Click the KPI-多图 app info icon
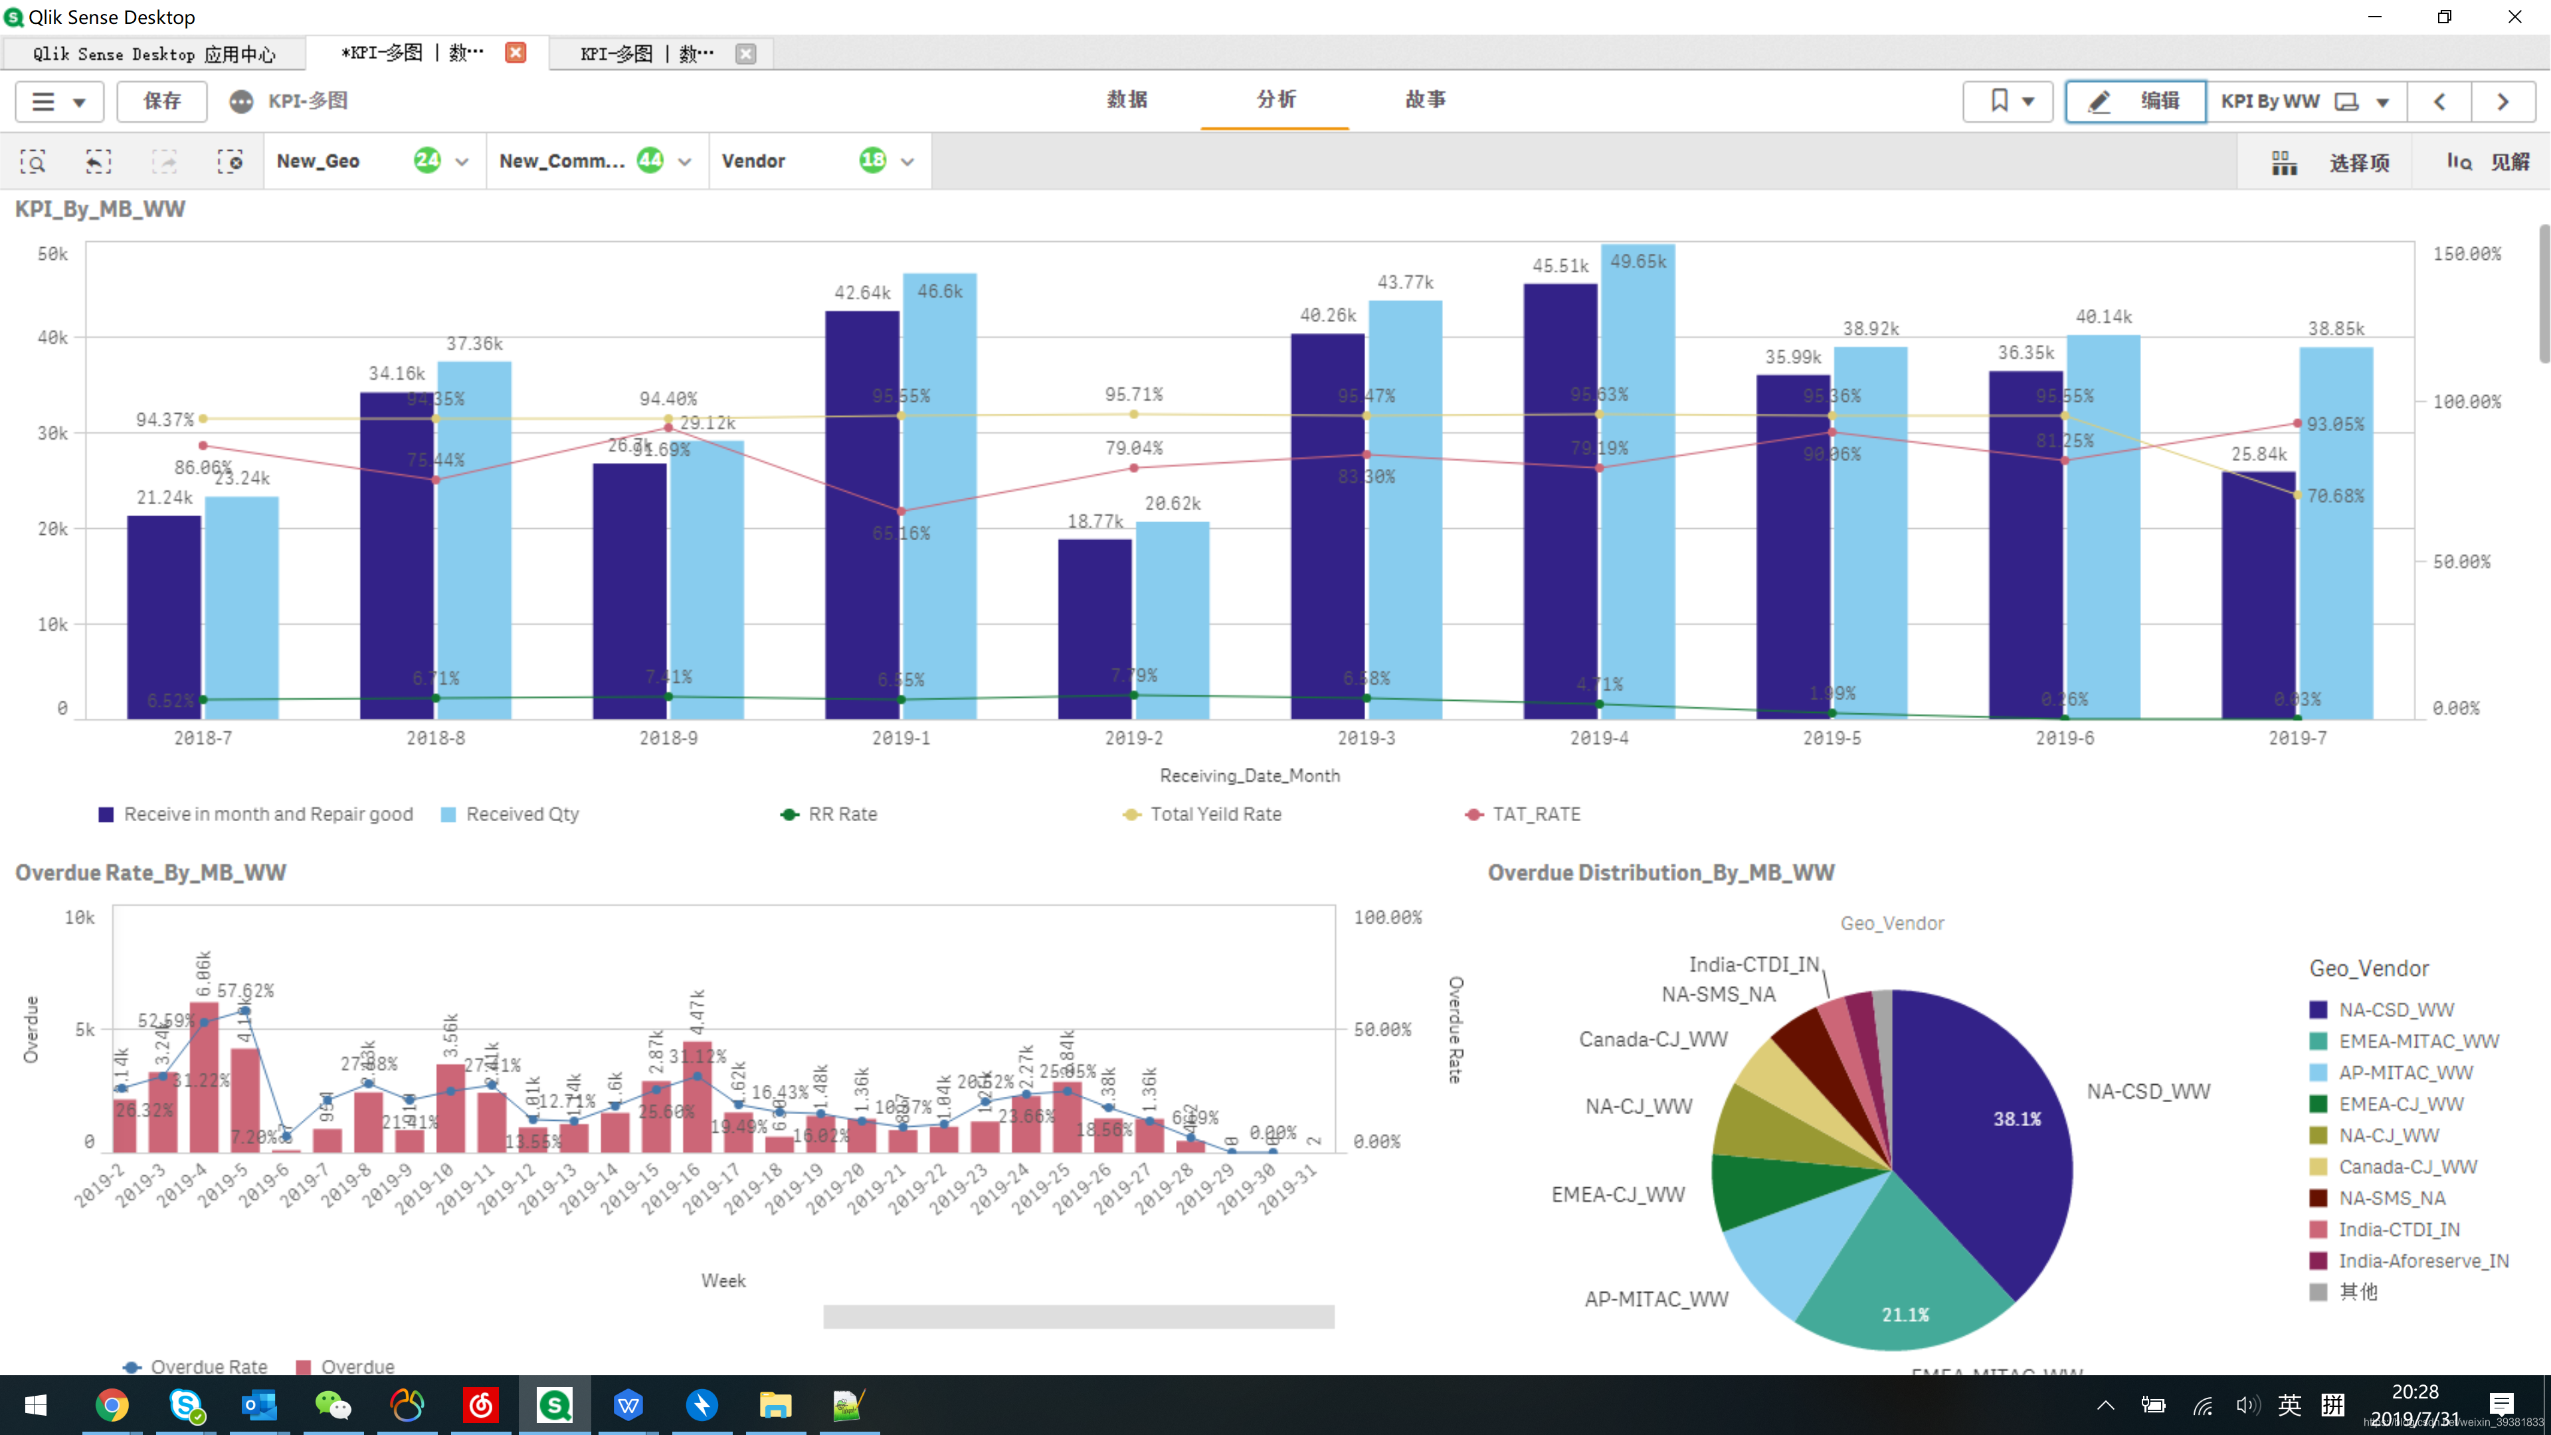The height and width of the screenshot is (1435, 2551). pyautogui.click(x=240, y=101)
